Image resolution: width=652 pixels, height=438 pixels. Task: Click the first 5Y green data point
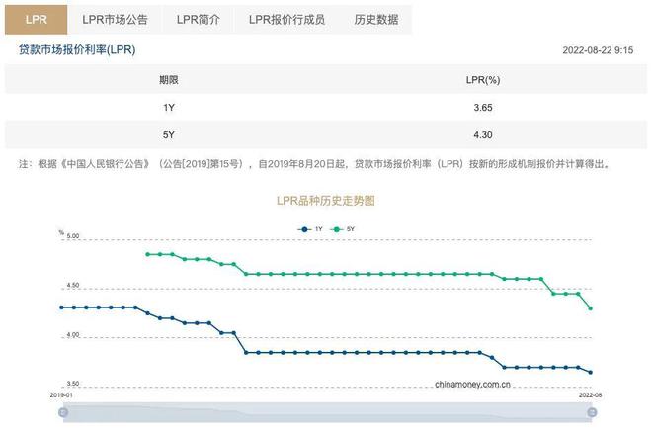(147, 254)
